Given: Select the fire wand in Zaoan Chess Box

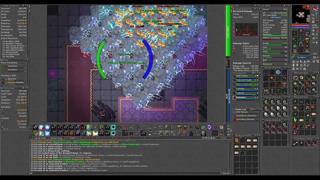Looking at the screenshot, I should point(272,78).
